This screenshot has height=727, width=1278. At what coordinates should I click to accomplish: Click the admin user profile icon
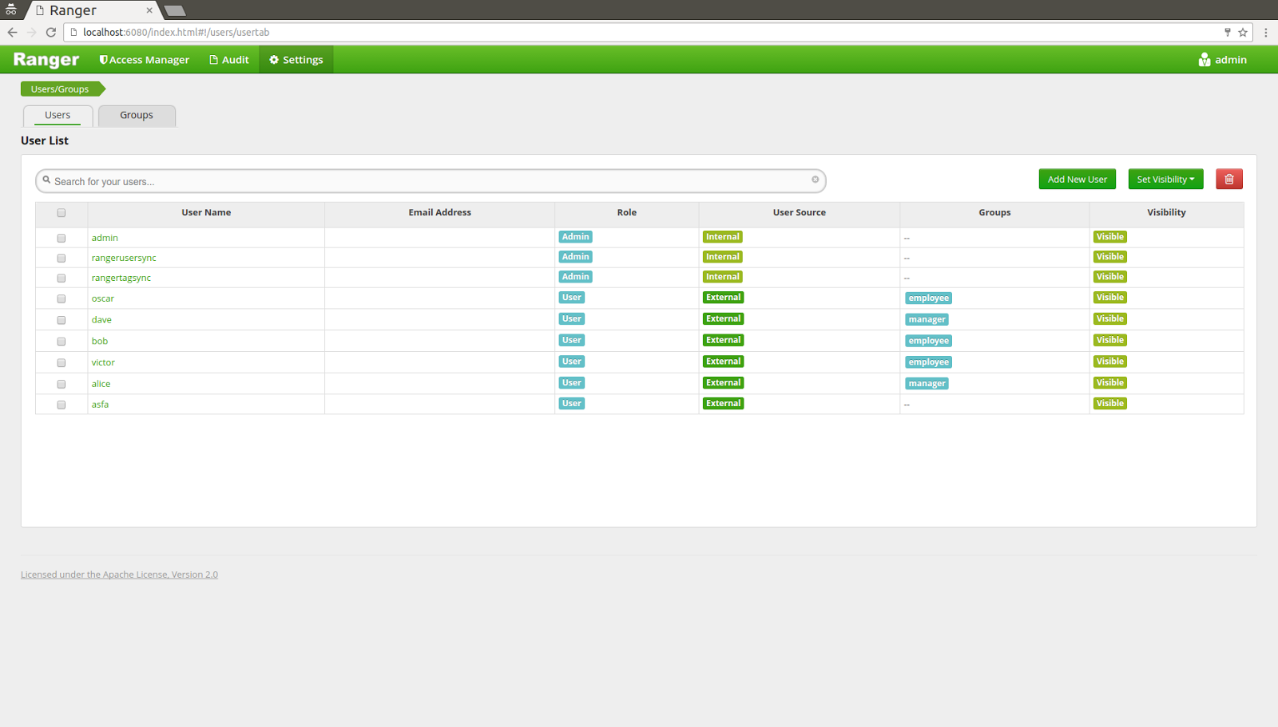pos(1205,59)
